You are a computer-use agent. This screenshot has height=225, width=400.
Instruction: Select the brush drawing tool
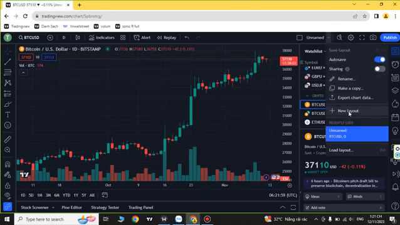(x=8, y=104)
